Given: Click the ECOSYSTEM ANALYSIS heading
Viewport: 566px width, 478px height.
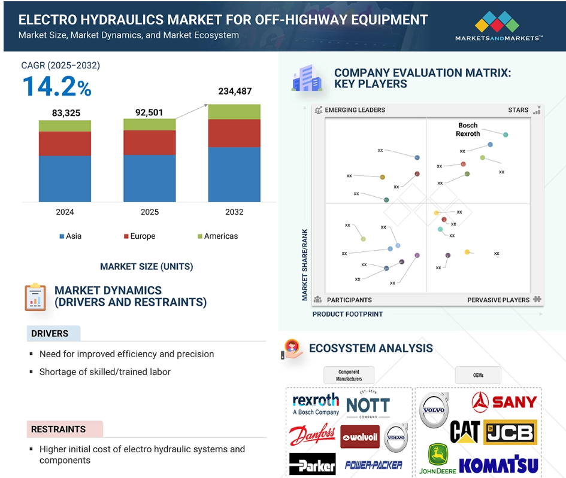Looking at the screenshot, I should (371, 348).
